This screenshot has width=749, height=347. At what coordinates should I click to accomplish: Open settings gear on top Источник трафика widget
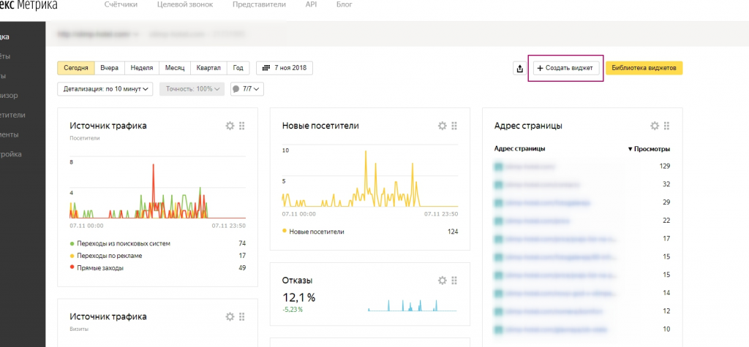[x=230, y=126]
